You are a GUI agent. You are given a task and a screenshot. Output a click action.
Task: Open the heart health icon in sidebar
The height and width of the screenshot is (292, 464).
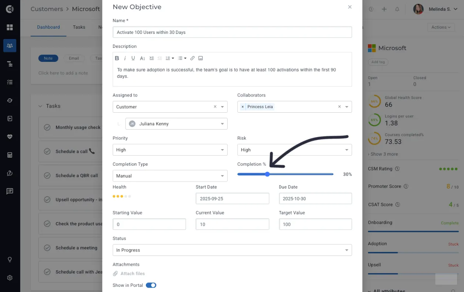(10, 137)
